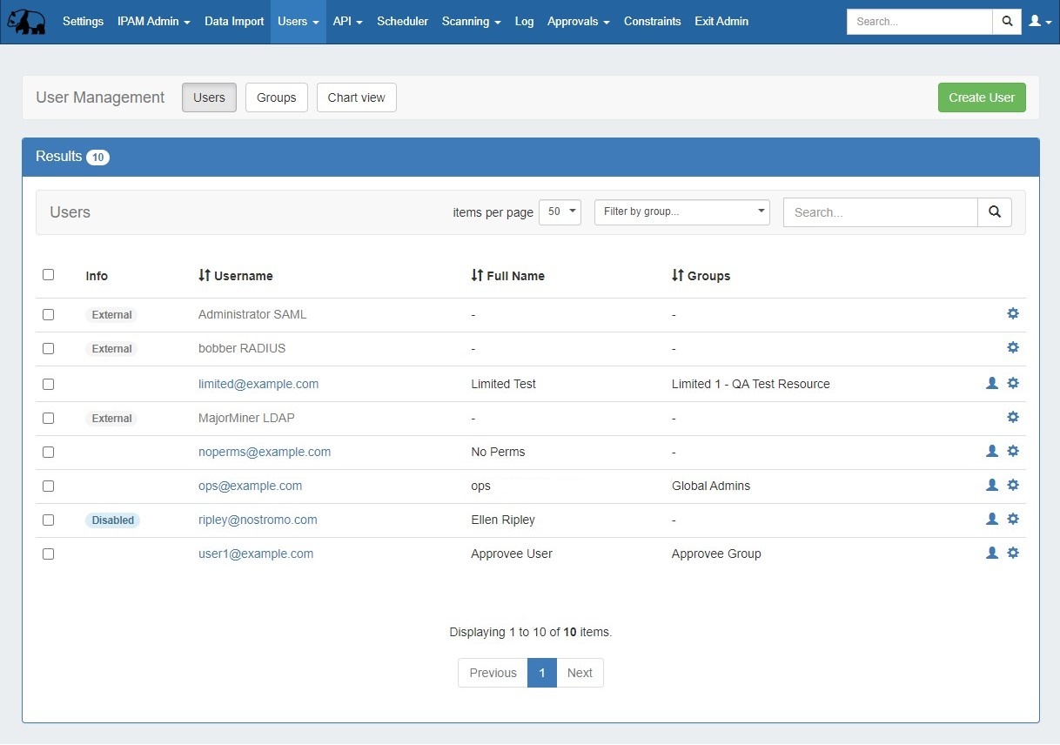Open gear menu for ripley@nostromo.com row

point(1013,519)
